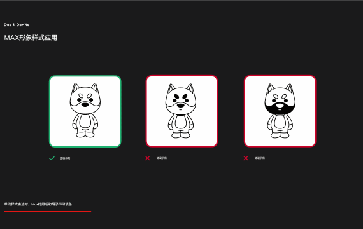The width and height of the screenshot is (363, 229).
Task: Click the nose of the green-card dog
Action: pos(85,105)
